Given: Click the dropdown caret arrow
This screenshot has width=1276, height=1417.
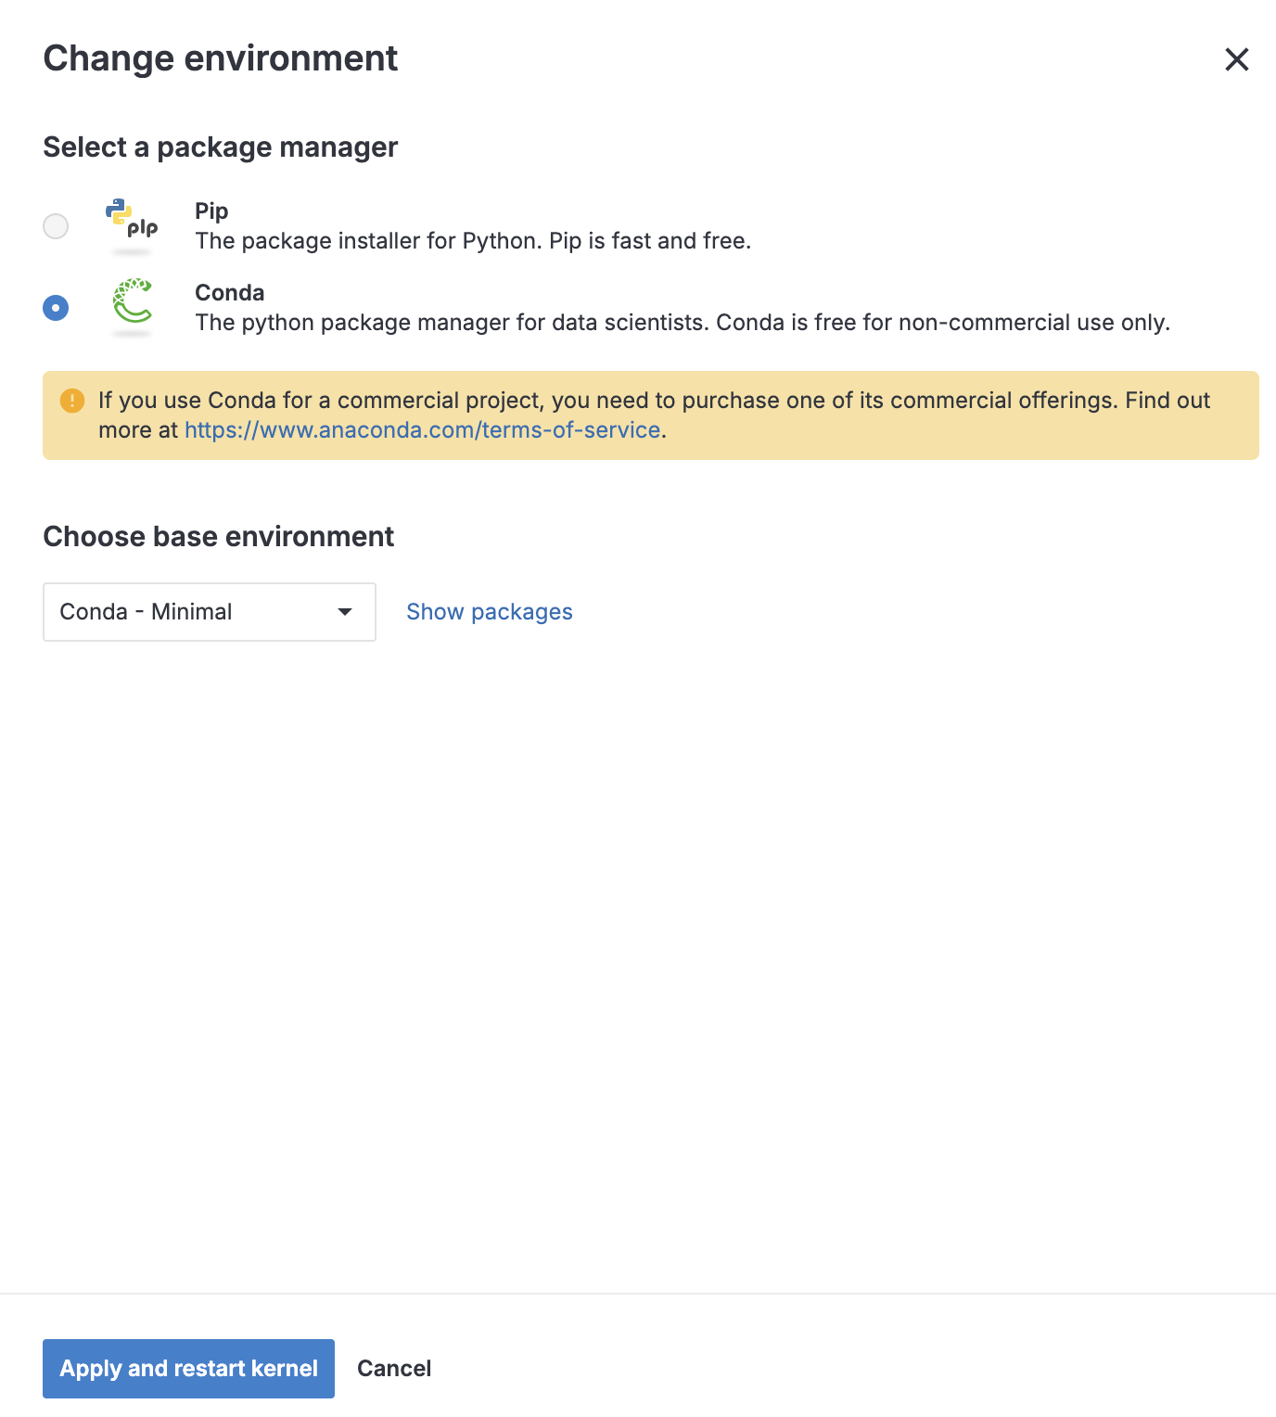Looking at the screenshot, I should click(346, 611).
